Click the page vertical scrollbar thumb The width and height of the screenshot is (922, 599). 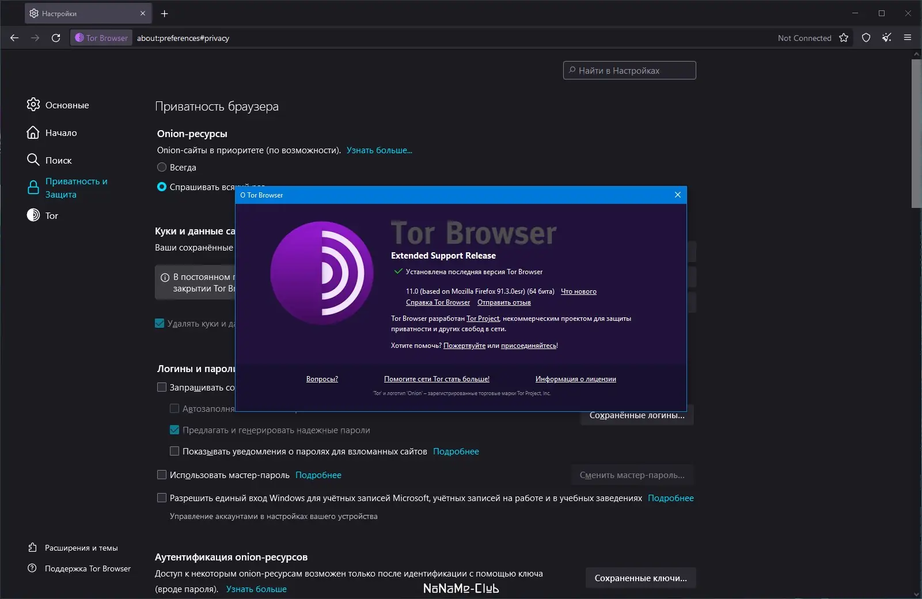(916, 133)
